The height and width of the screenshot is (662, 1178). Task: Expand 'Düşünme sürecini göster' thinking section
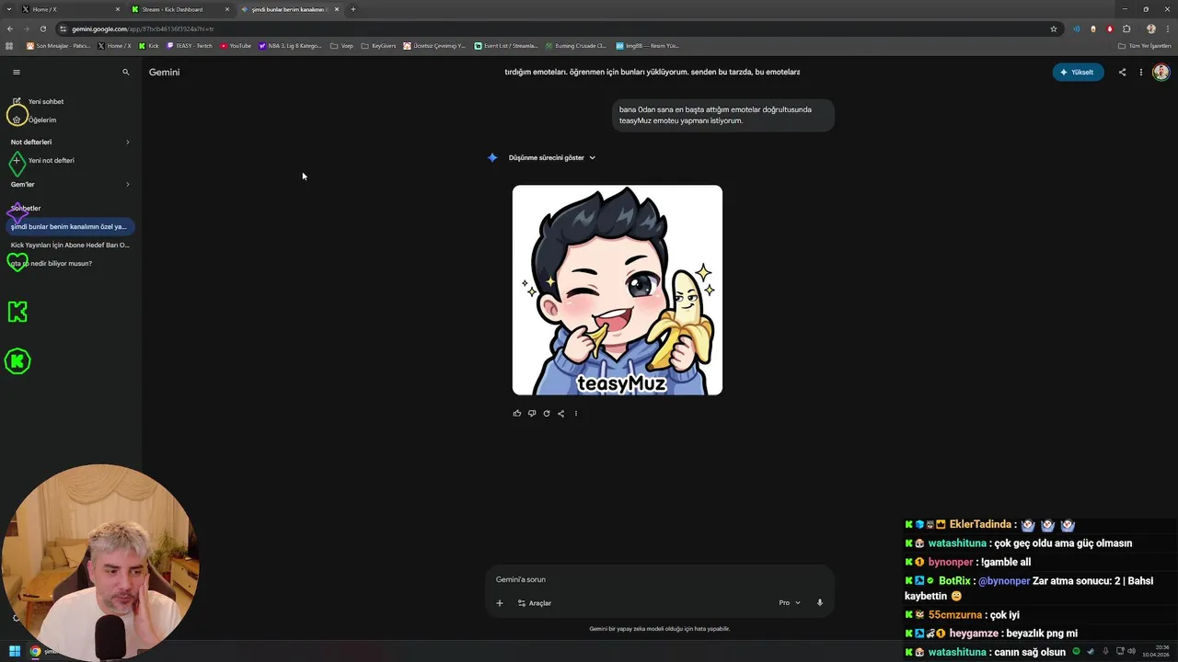pyautogui.click(x=552, y=157)
